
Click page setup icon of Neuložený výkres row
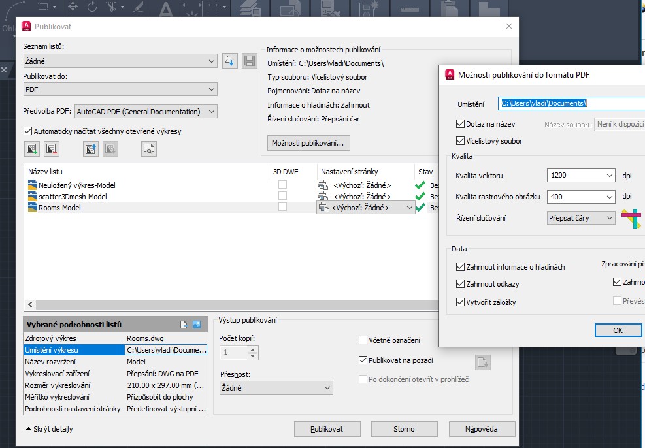(x=323, y=185)
